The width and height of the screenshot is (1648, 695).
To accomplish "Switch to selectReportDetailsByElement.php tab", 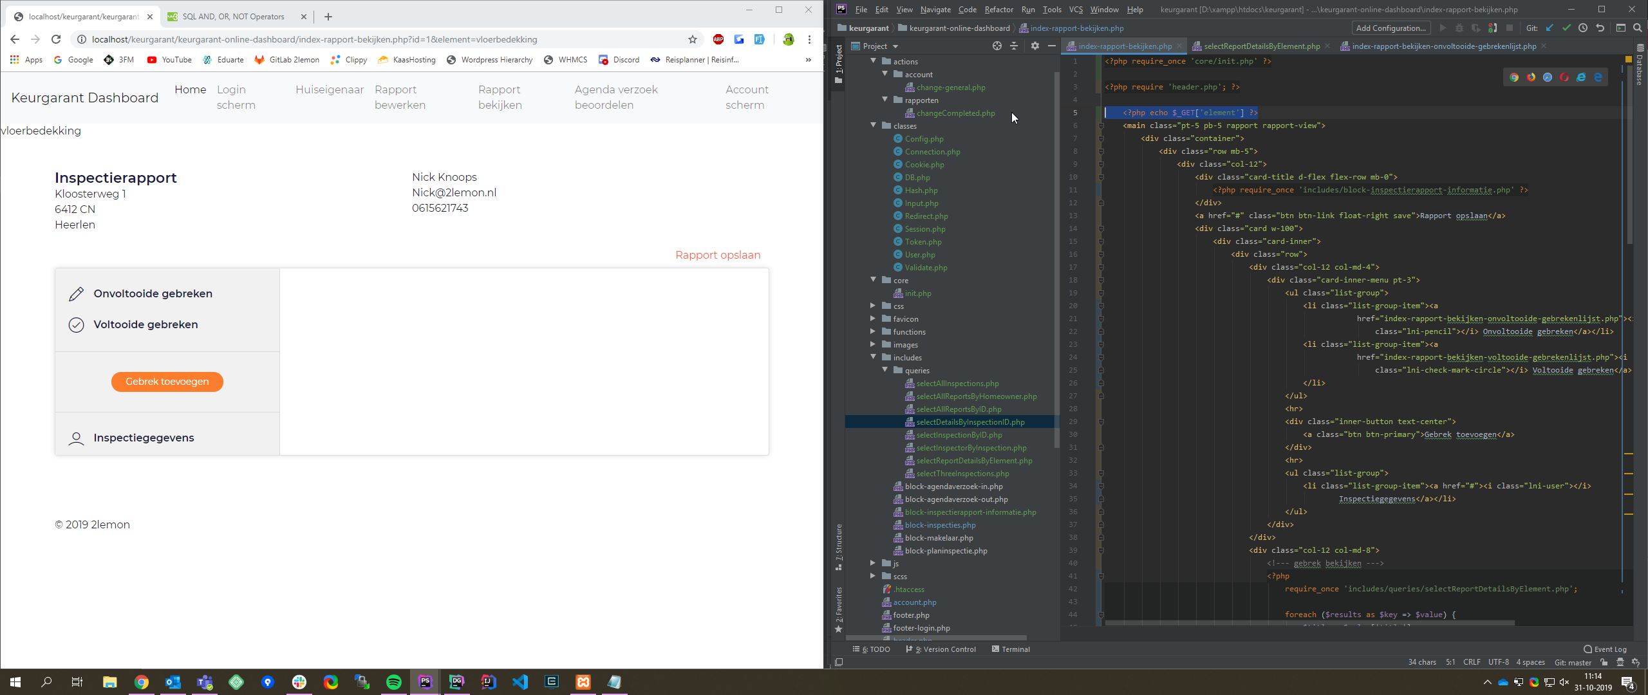I will pos(1261,46).
